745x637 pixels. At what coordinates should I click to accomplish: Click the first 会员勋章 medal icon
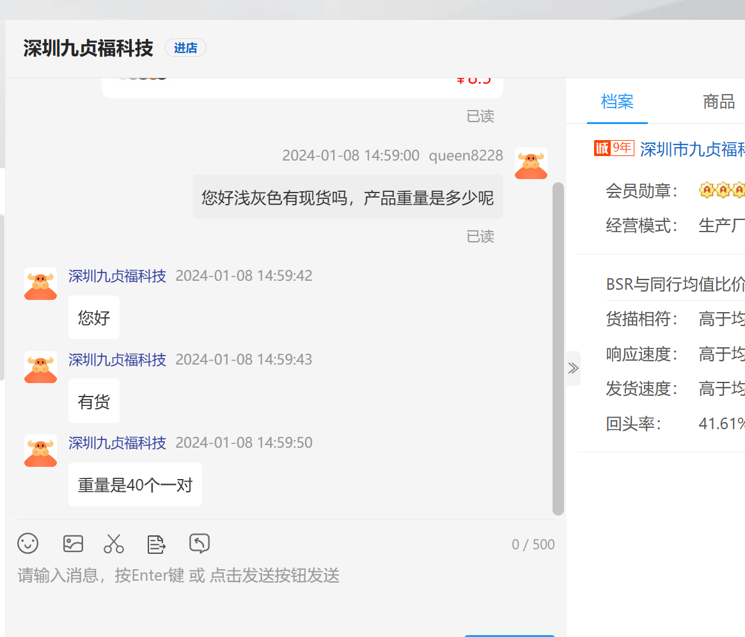[706, 191]
